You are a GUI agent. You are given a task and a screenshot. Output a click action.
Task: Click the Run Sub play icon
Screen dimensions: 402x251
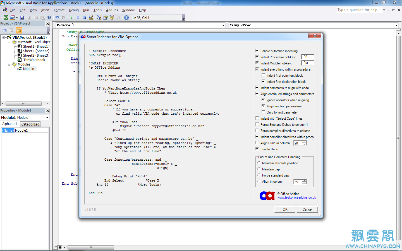click(71, 18)
